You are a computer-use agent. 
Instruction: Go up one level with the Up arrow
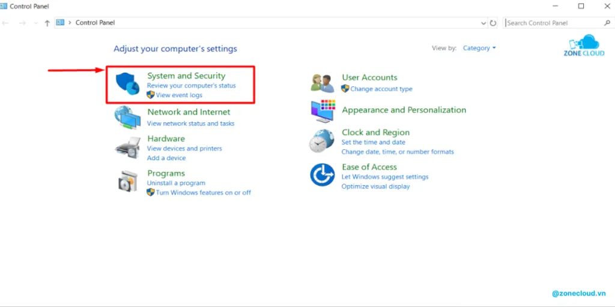point(47,23)
